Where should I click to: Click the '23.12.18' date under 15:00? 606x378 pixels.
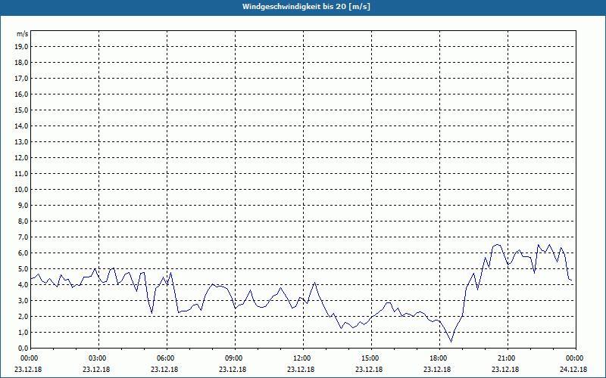tap(369, 369)
